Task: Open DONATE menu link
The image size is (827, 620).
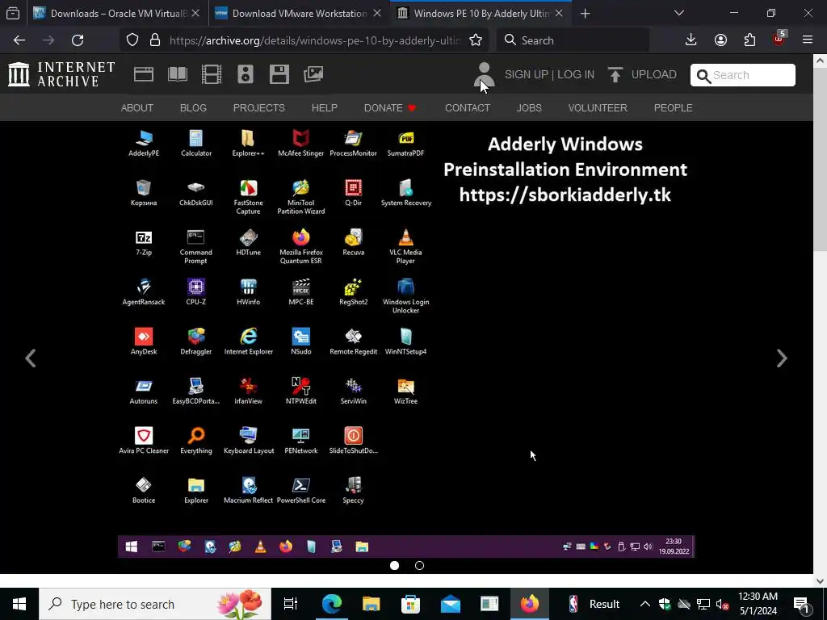Action: [390, 108]
